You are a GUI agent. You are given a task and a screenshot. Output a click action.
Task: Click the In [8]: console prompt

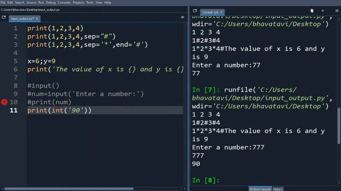point(206,180)
